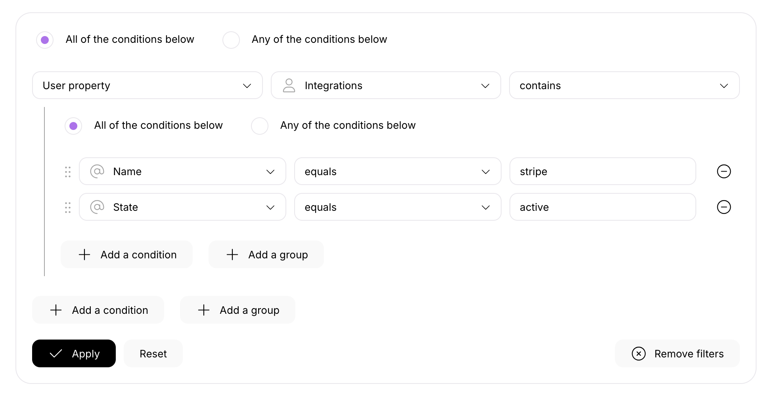The height and width of the screenshot is (397, 770).
Task: Select top-level 'Any of the conditions below'
Action: [x=231, y=40]
